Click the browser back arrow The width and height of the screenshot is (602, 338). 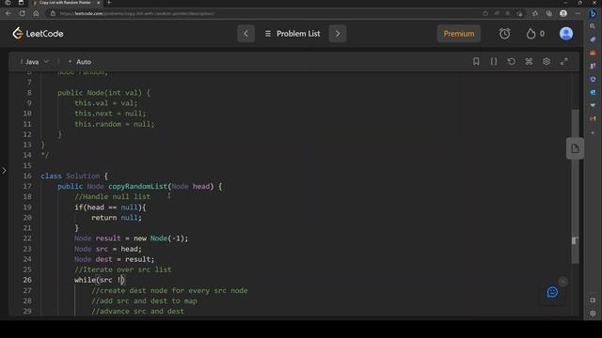8,13
